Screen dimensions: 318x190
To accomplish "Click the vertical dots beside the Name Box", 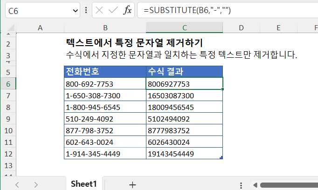I will pyautogui.click(x=86, y=10).
